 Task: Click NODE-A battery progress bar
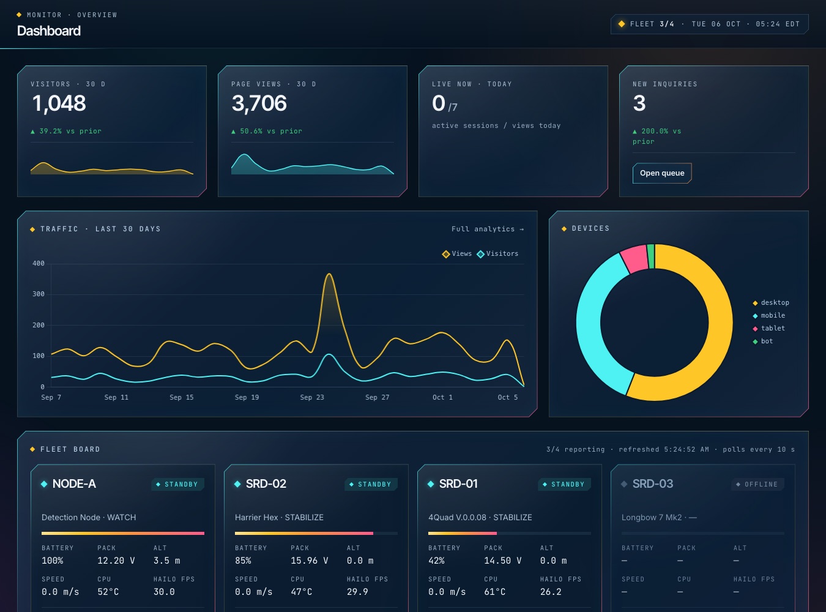(123, 534)
